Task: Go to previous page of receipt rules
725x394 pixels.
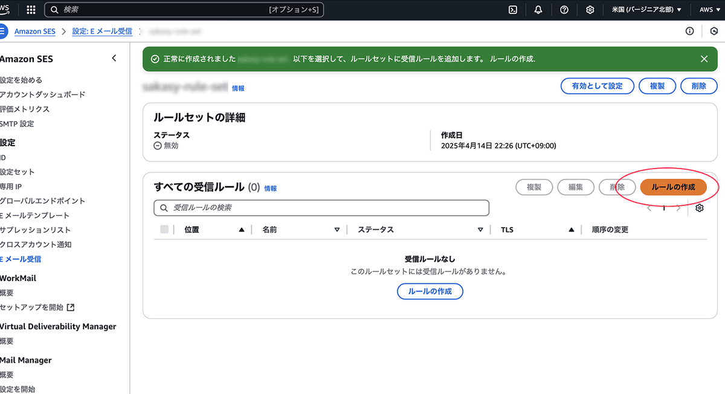Action: tap(649, 208)
